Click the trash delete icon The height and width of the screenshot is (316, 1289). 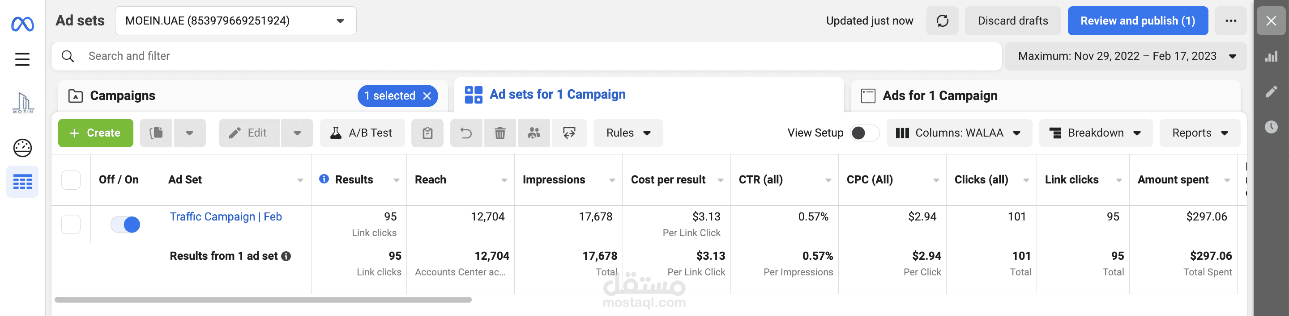tap(499, 133)
